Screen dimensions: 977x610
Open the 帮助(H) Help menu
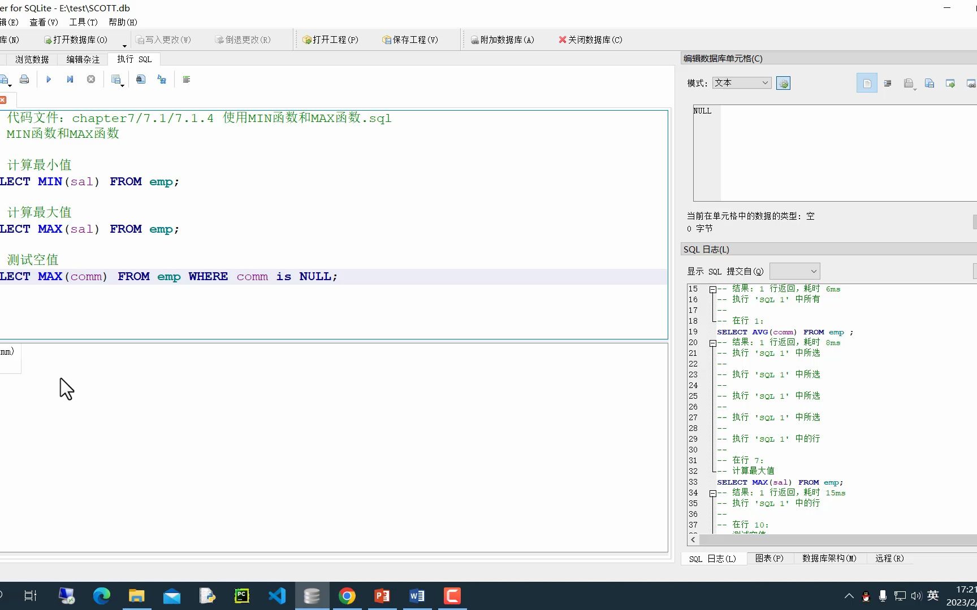(123, 22)
